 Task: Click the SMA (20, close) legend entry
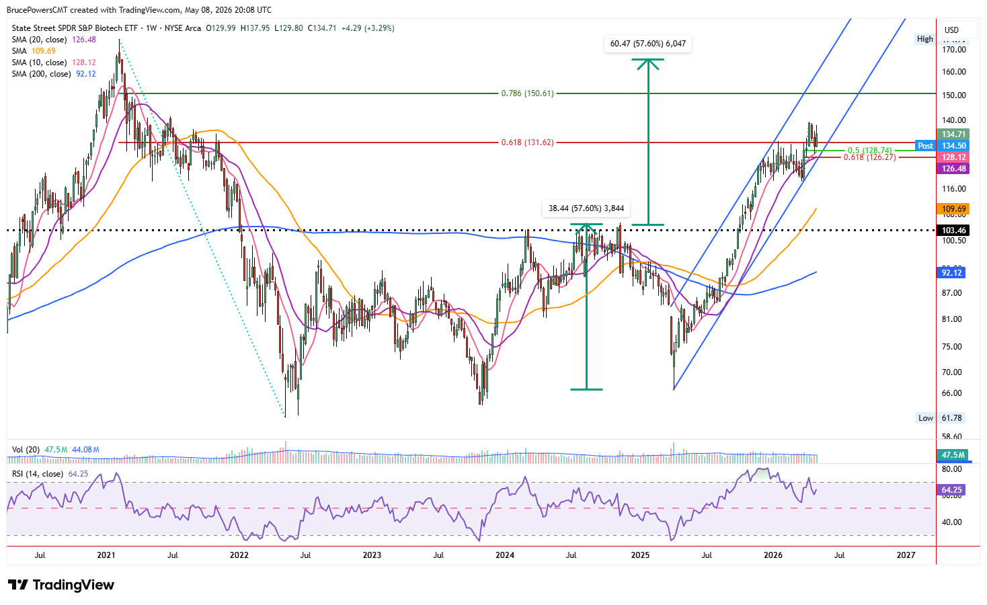tap(54, 40)
